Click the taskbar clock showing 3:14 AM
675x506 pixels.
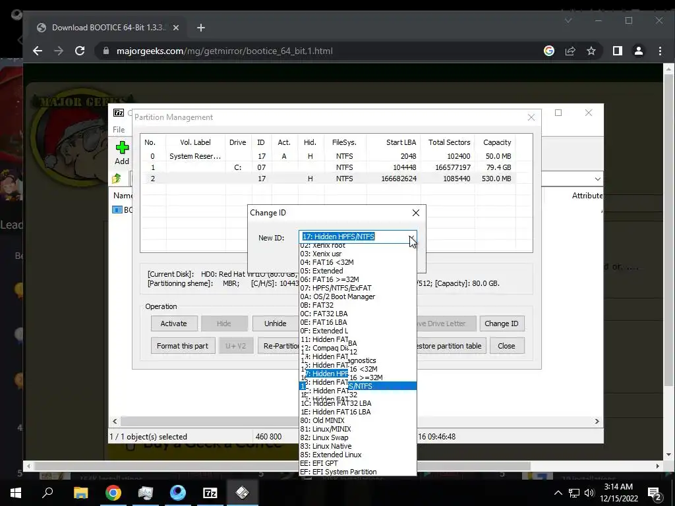pos(618,493)
